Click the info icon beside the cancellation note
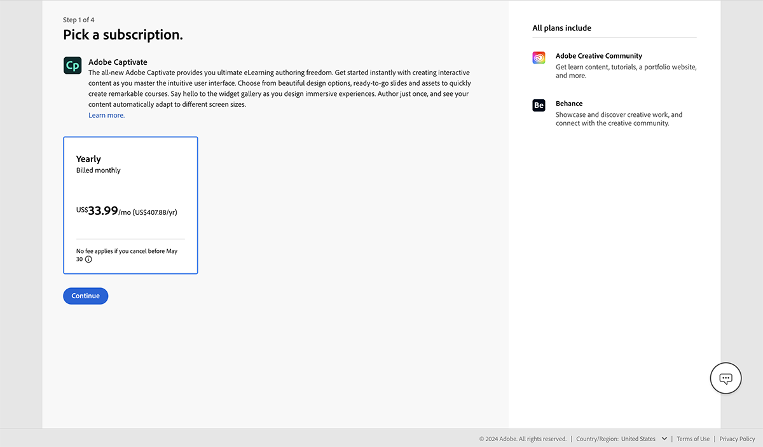 (88, 259)
